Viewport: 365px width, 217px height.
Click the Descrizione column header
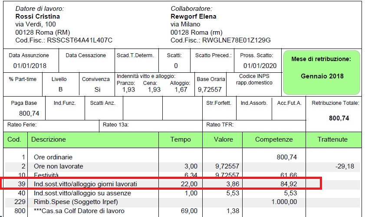[48, 139]
